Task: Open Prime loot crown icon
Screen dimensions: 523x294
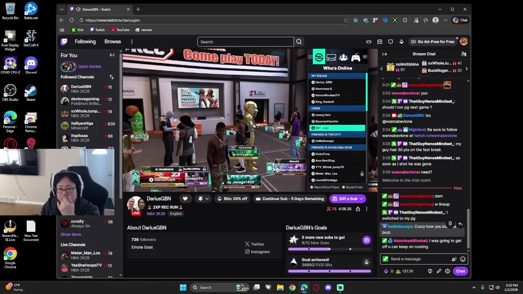Action: pyautogui.click(x=369, y=42)
